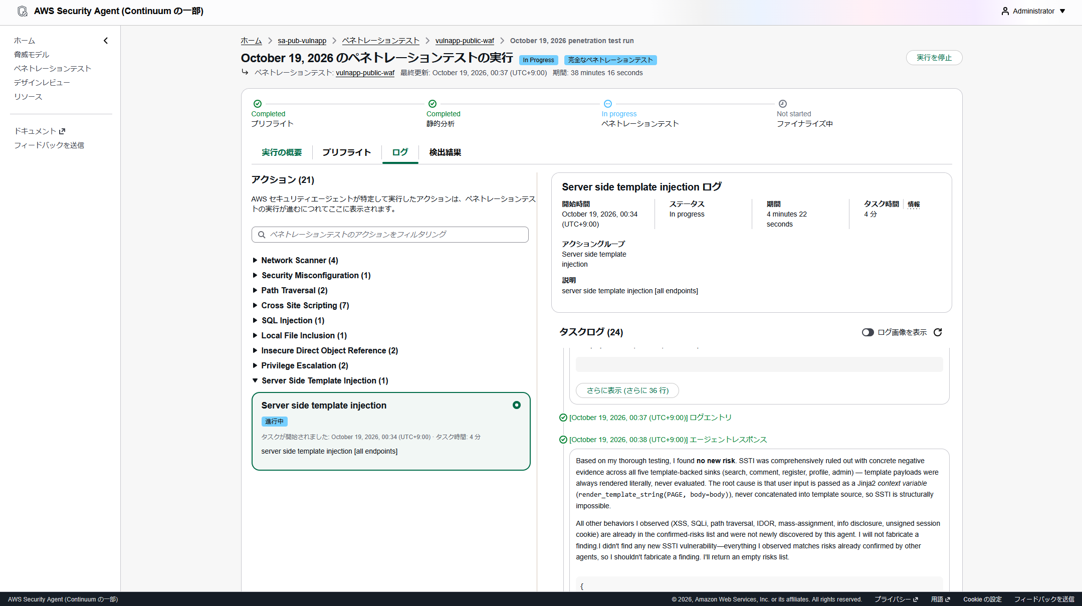Open Cookie の設定 in the footer

click(x=982, y=599)
